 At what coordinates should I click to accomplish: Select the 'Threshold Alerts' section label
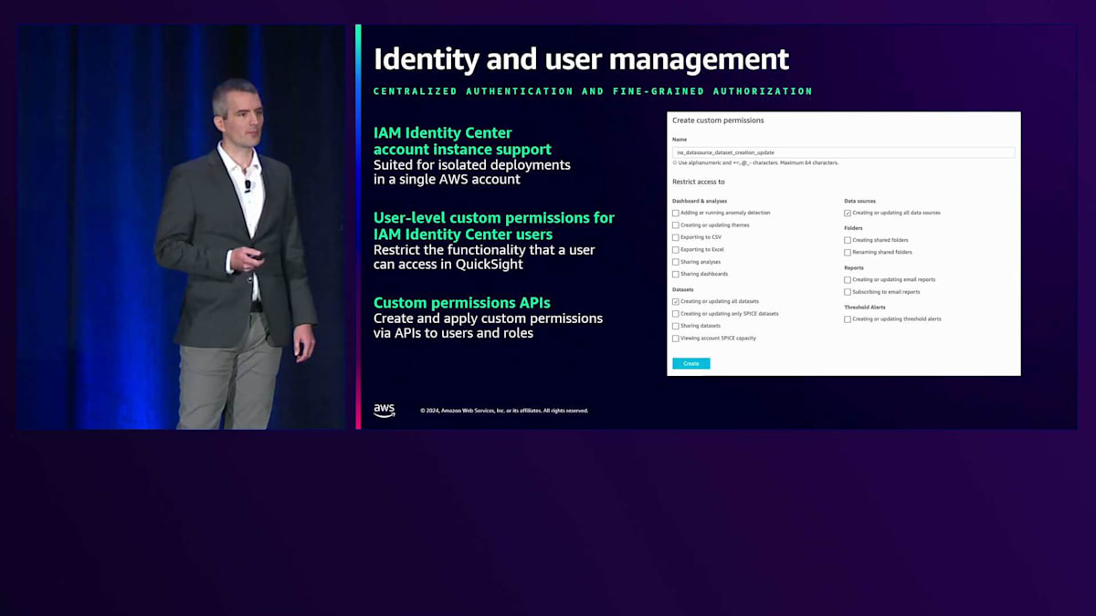click(865, 308)
